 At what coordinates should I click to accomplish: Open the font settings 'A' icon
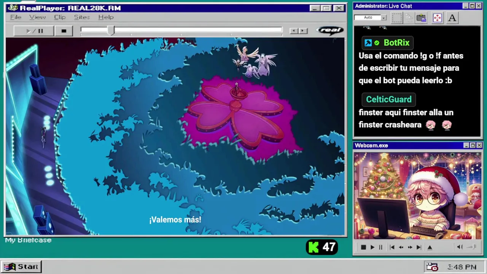point(452,18)
